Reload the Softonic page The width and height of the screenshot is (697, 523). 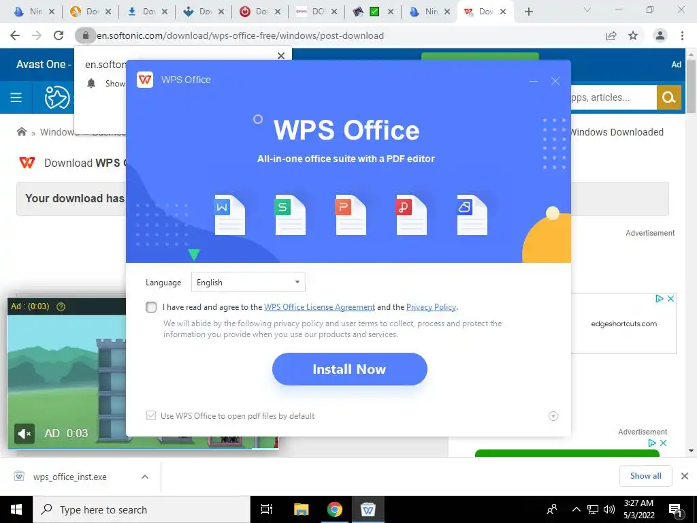(x=59, y=35)
